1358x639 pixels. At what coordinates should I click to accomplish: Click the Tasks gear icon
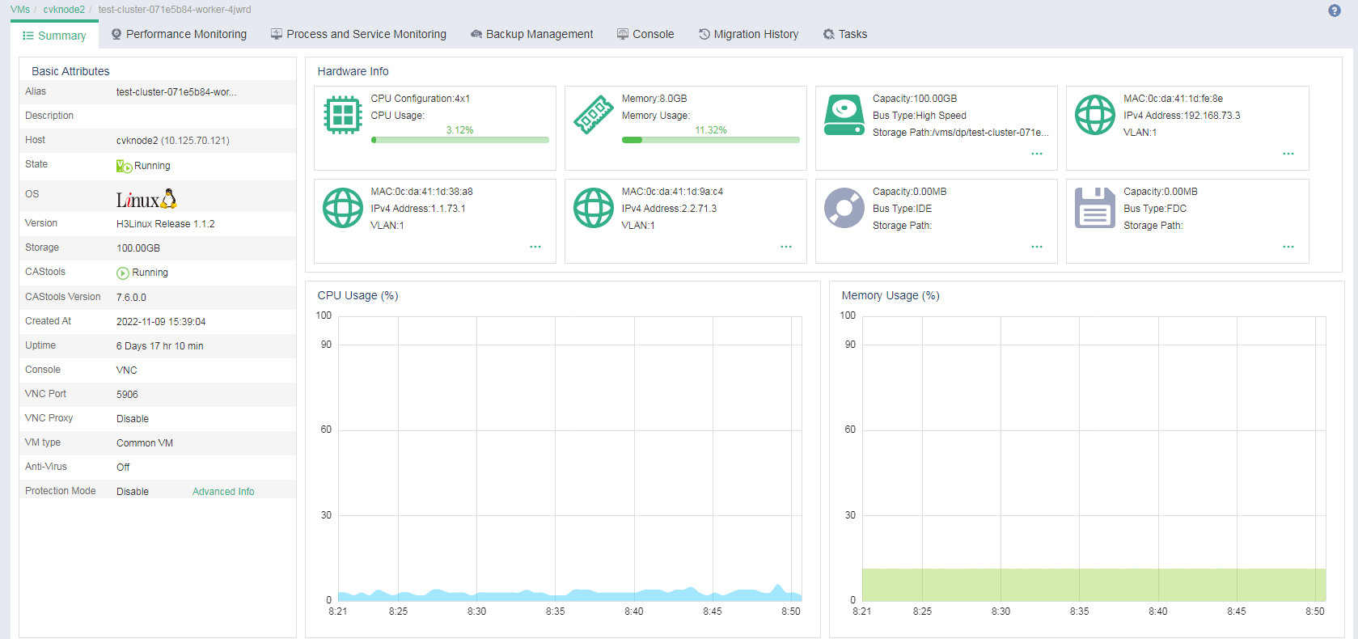coord(829,34)
